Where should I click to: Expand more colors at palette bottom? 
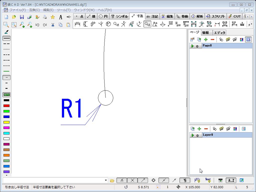(x=6, y=175)
